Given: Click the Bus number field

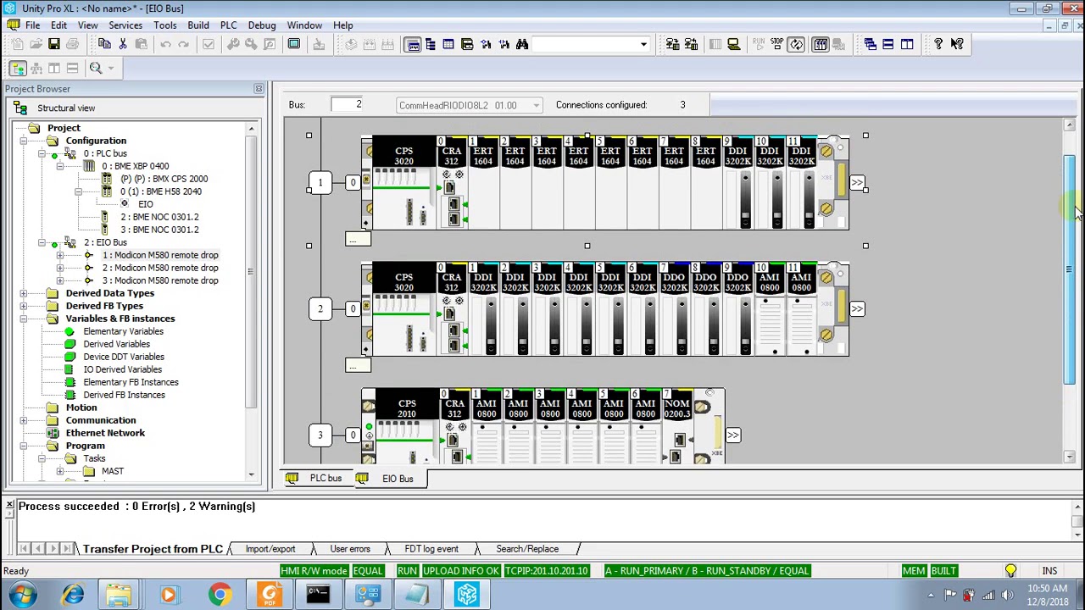Looking at the screenshot, I should (347, 105).
